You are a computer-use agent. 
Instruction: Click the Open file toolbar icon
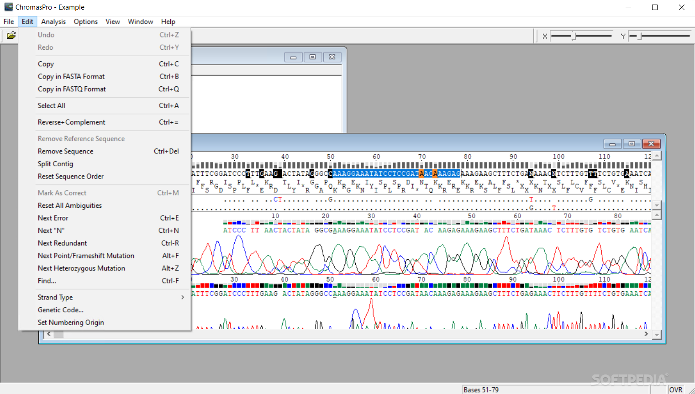[11, 36]
